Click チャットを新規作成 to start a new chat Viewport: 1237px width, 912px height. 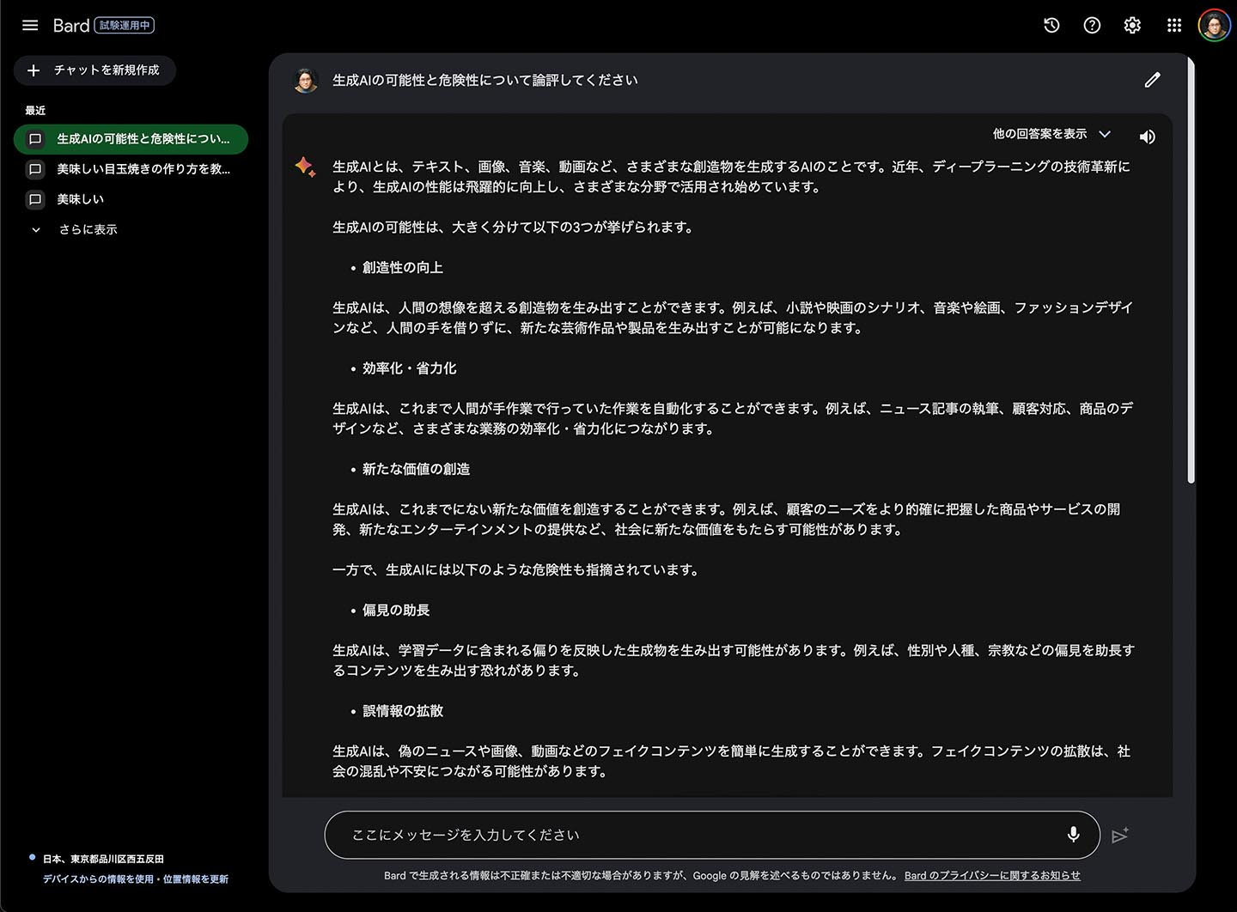click(94, 70)
